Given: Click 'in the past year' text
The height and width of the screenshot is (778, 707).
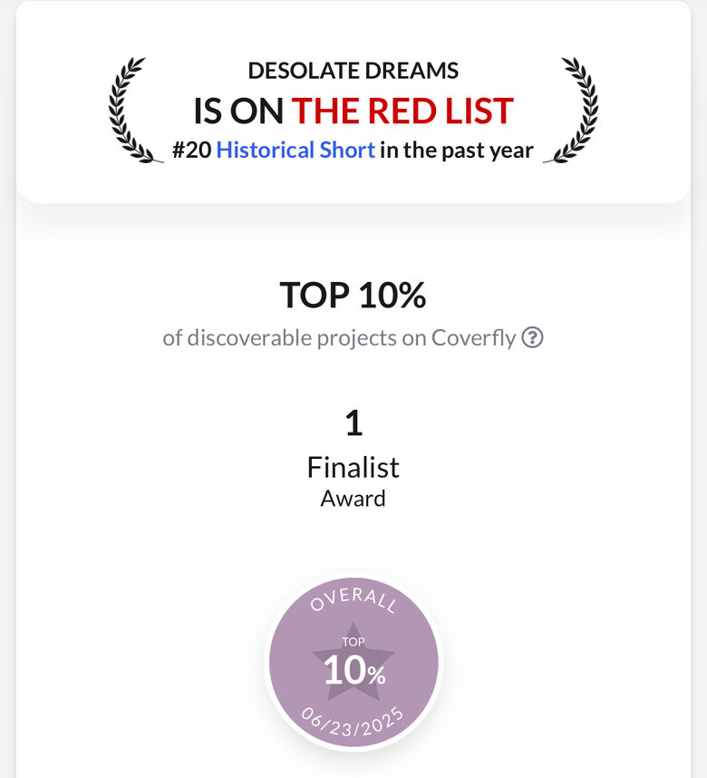Looking at the screenshot, I should pos(457,150).
